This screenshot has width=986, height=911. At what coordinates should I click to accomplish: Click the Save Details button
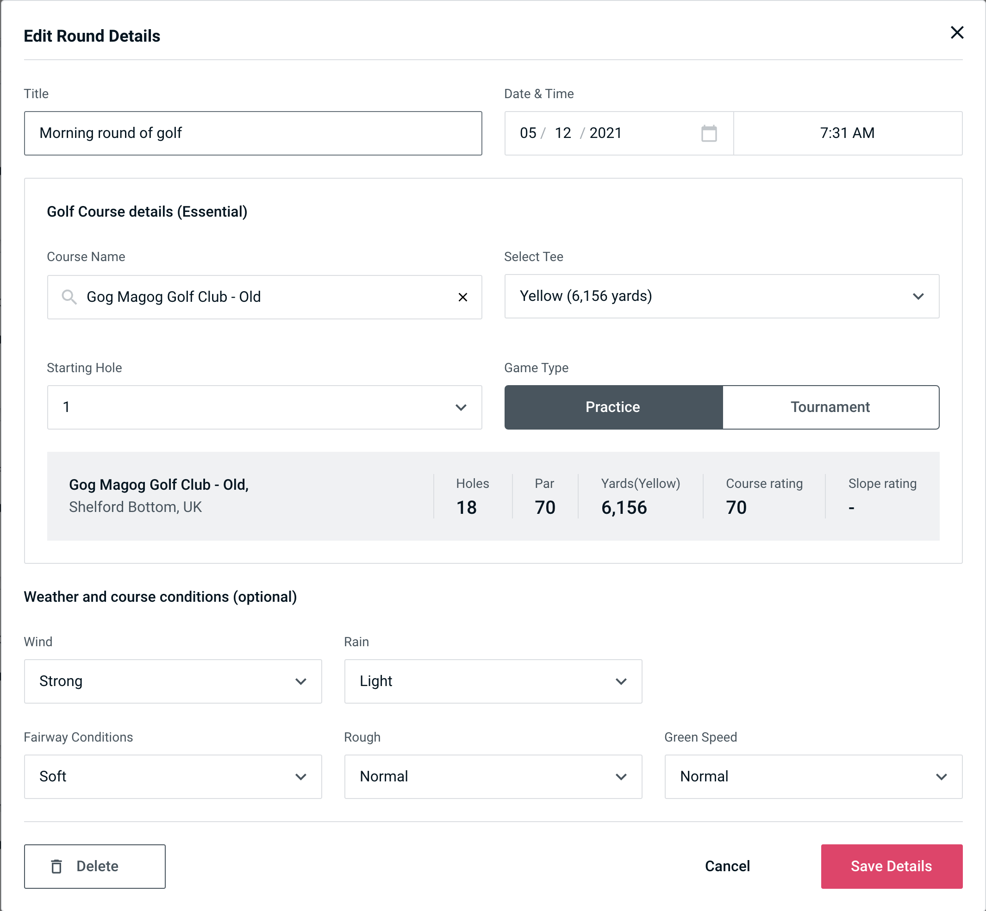point(892,866)
